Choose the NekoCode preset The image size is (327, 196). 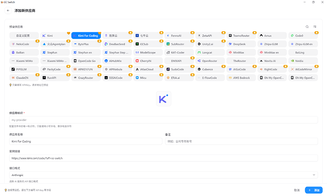24,44
